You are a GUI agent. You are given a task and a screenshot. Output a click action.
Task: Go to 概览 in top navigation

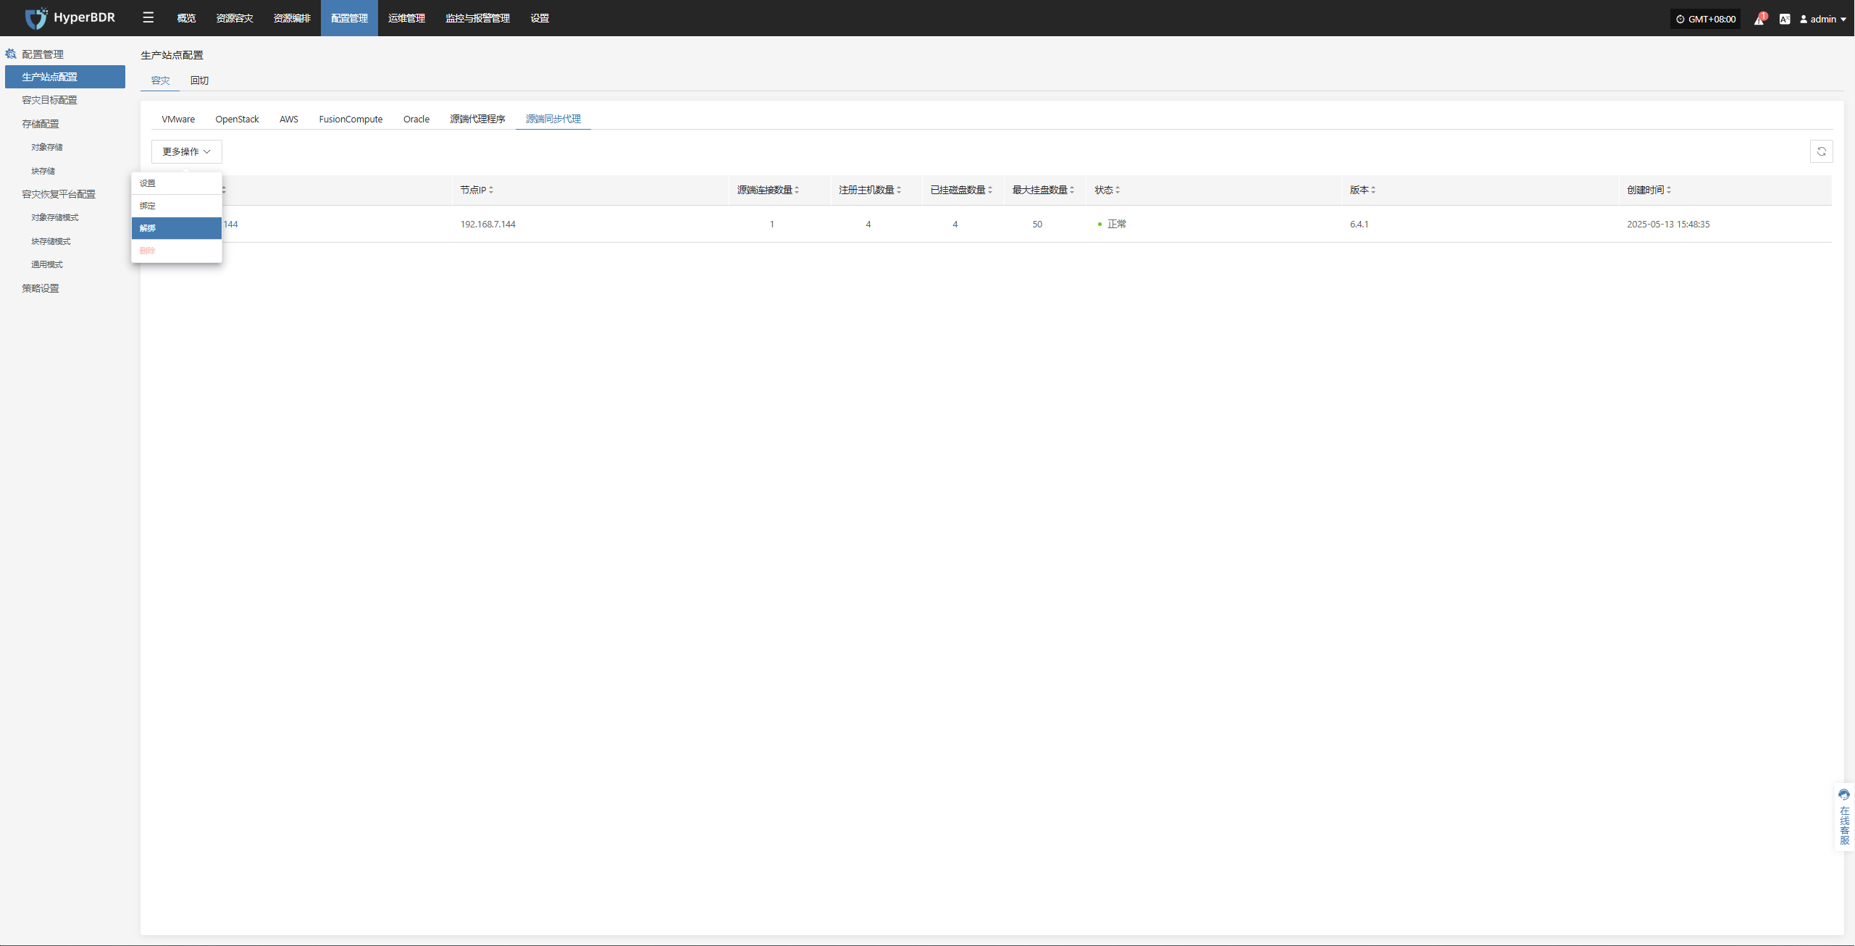(x=186, y=18)
